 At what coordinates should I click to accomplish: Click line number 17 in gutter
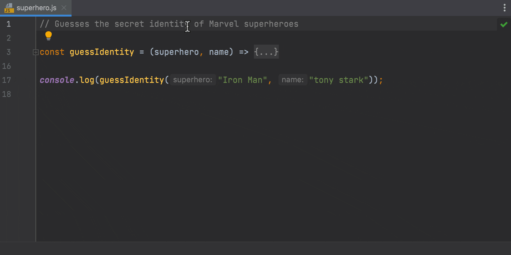click(x=6, y=80)
